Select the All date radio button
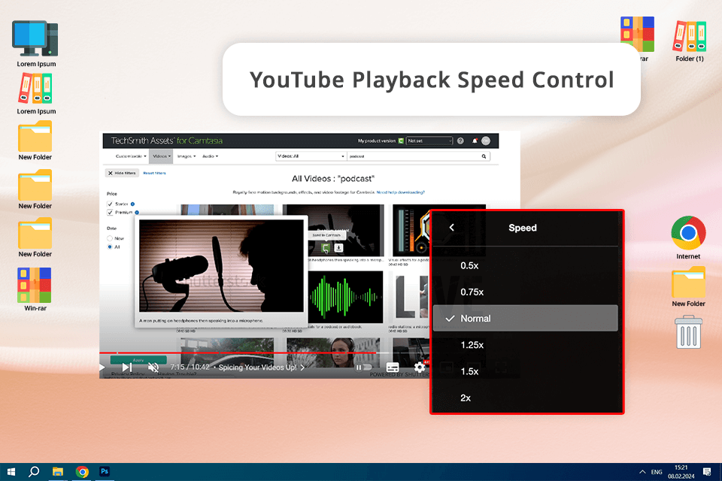This screenshot has width=722, height=481. (x=110, y=247)
